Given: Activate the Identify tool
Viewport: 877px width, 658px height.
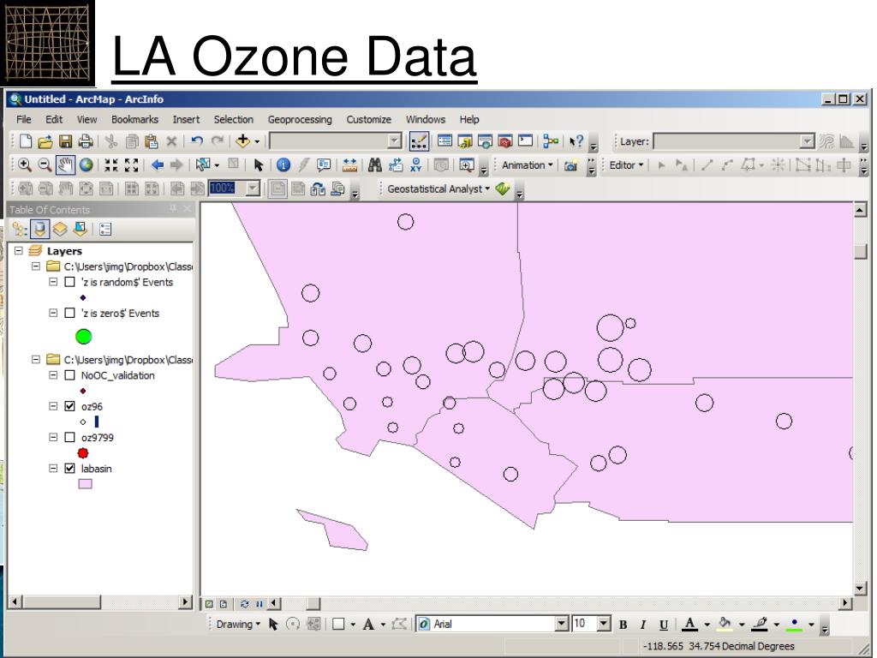Looking at the screenshot, I should point(283,165).
